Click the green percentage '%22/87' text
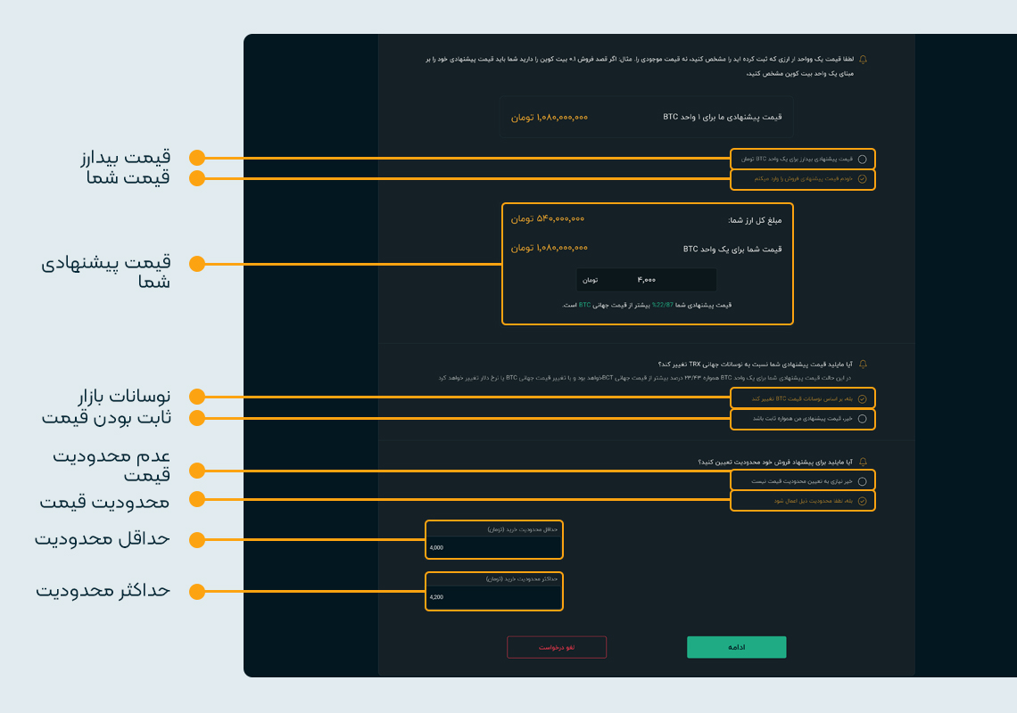 click(662, 306)
